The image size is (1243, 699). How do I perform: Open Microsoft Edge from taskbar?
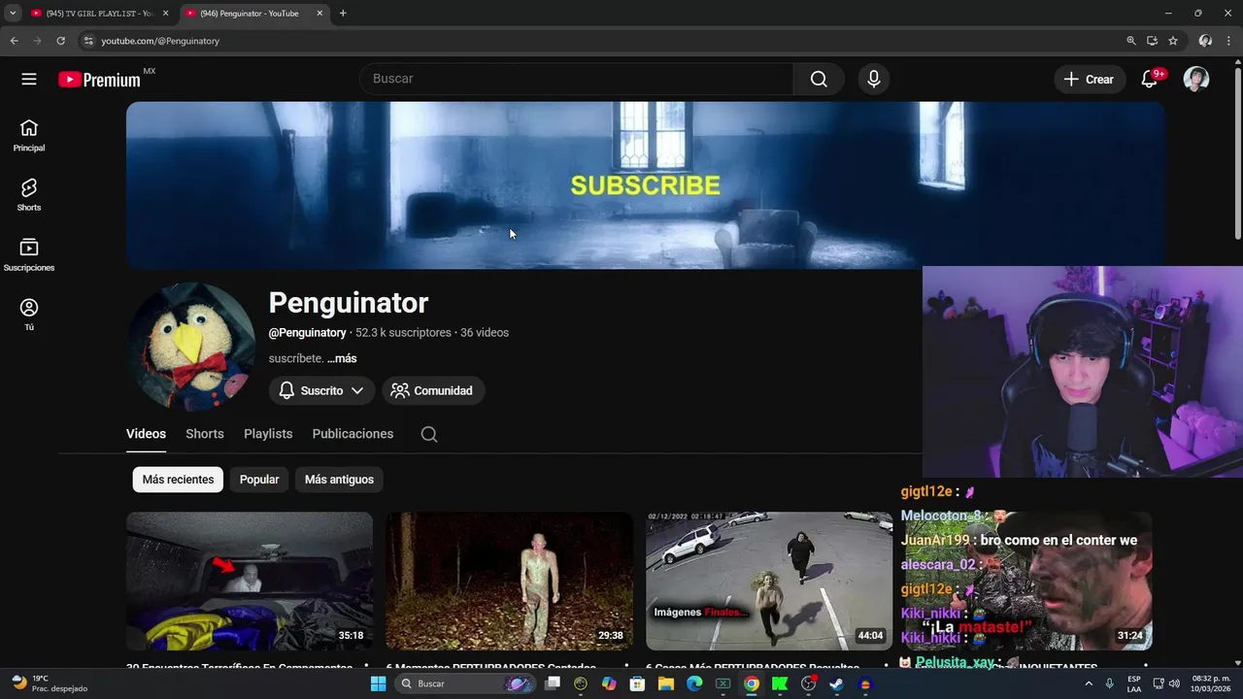coord(694,683)
